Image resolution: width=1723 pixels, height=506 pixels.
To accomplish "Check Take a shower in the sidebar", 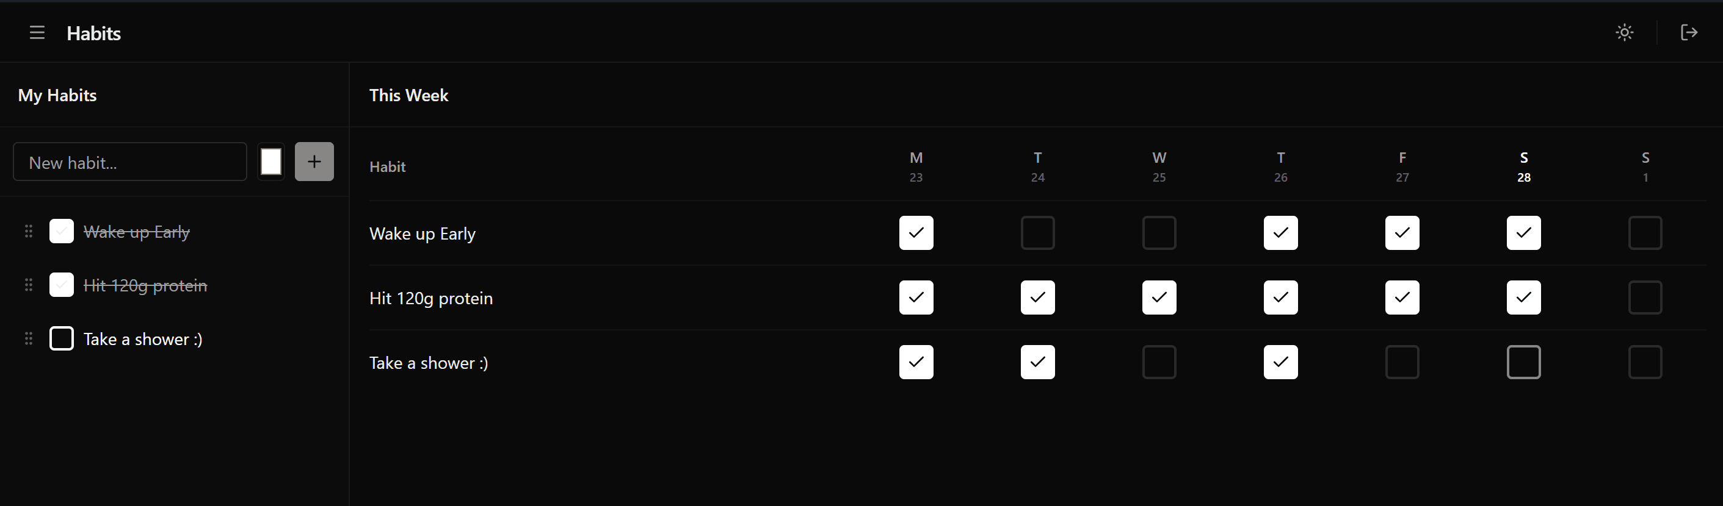I will pyautogui.click(x=61, y=338).
